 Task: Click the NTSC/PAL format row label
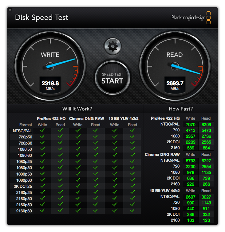pyautogui.click(x=22, y=131)
